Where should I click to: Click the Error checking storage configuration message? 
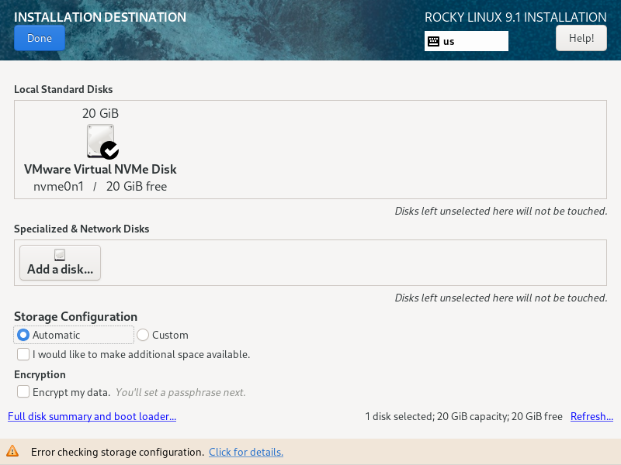coord(118,452)
